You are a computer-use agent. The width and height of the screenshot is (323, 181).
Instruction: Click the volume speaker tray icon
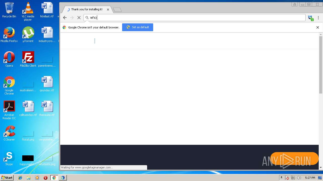coord(299,178)
